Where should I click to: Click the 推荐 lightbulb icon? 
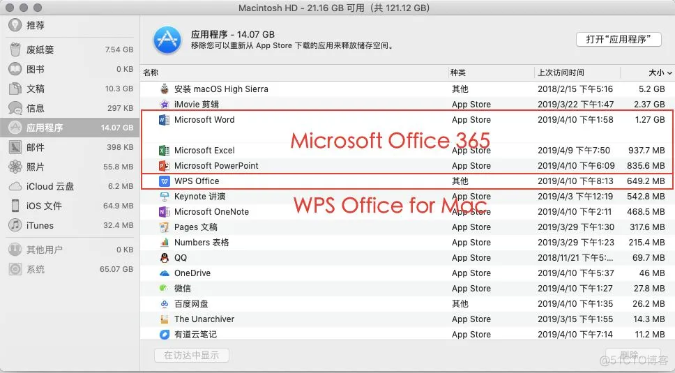pyautogui.click(x=15, y=25)
